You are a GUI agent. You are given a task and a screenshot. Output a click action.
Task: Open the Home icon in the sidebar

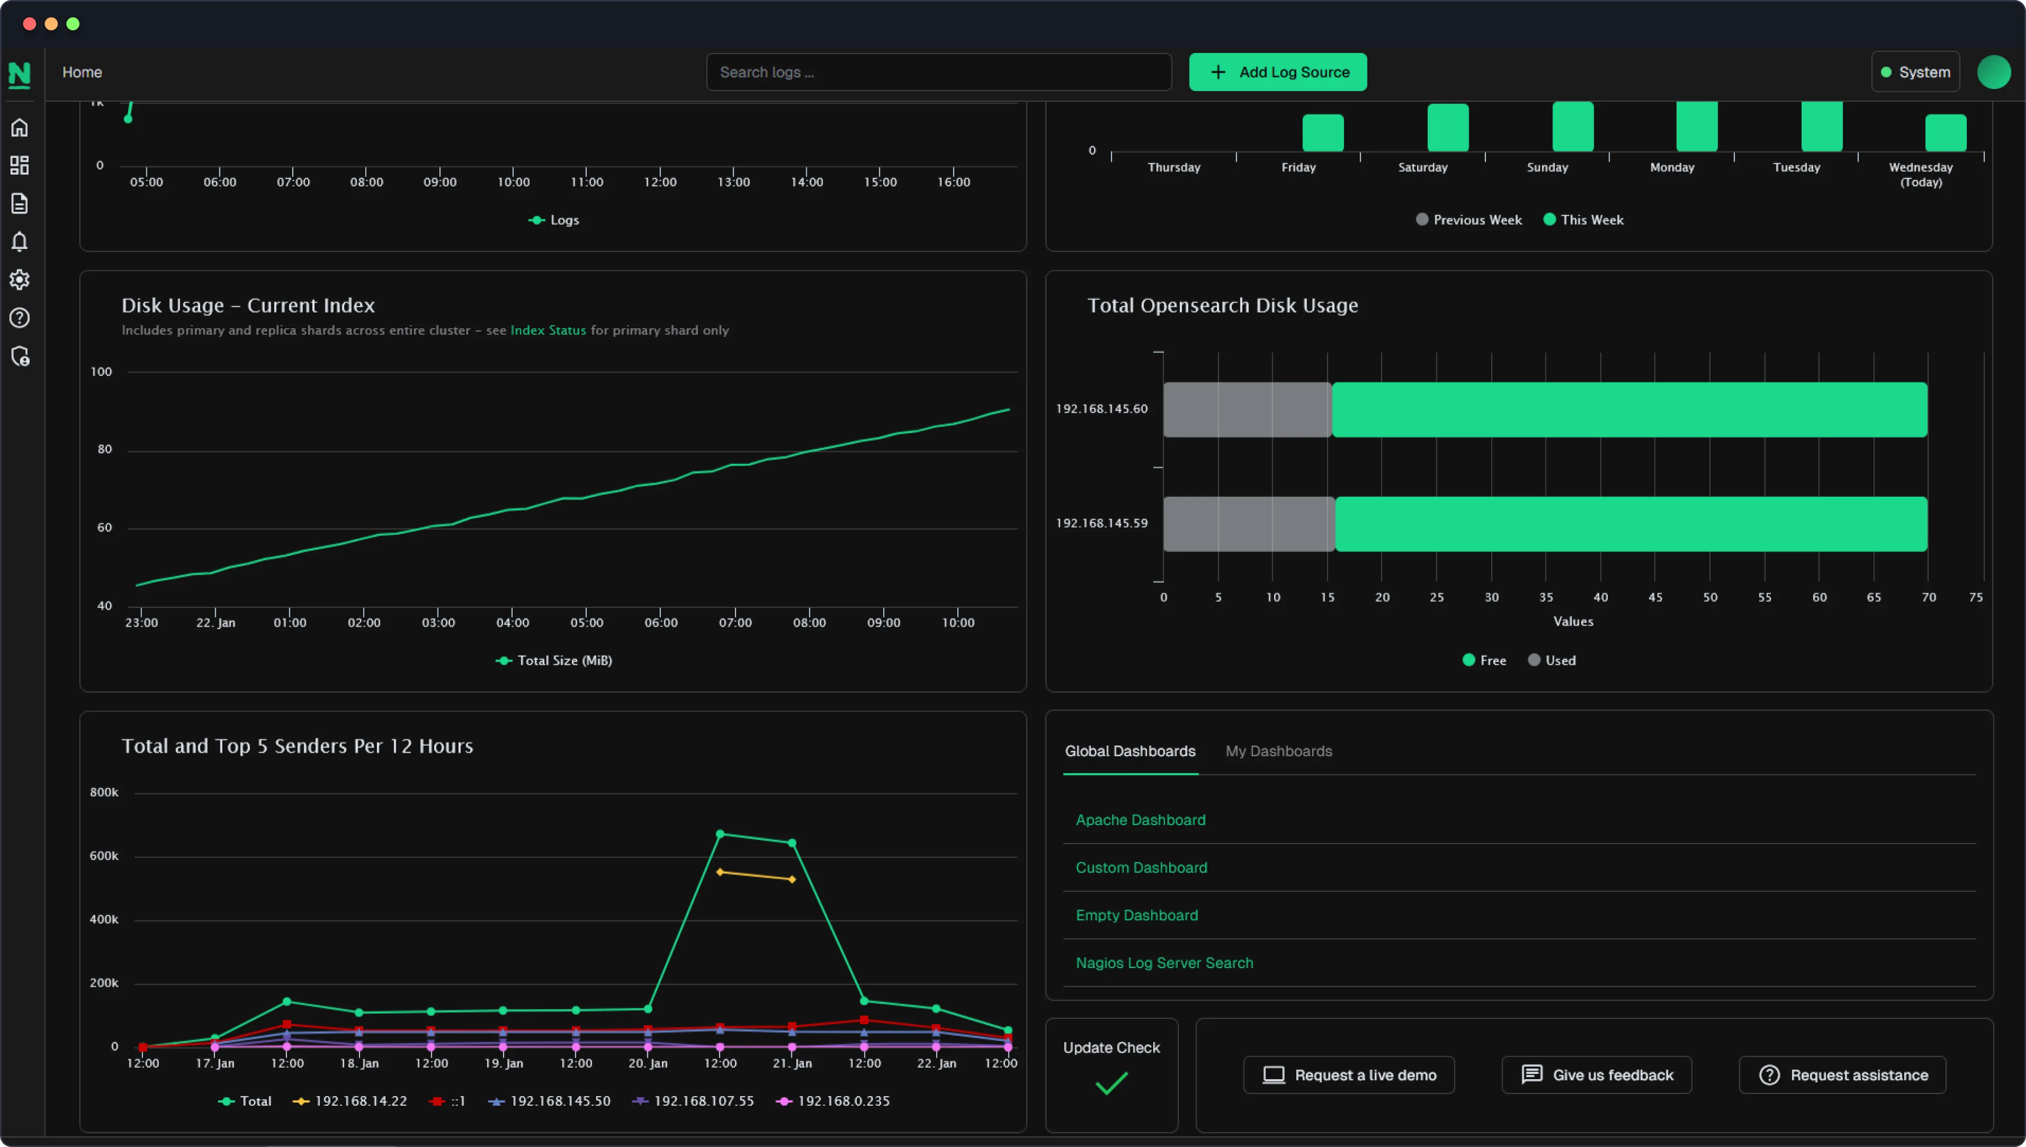coord(20,127)
